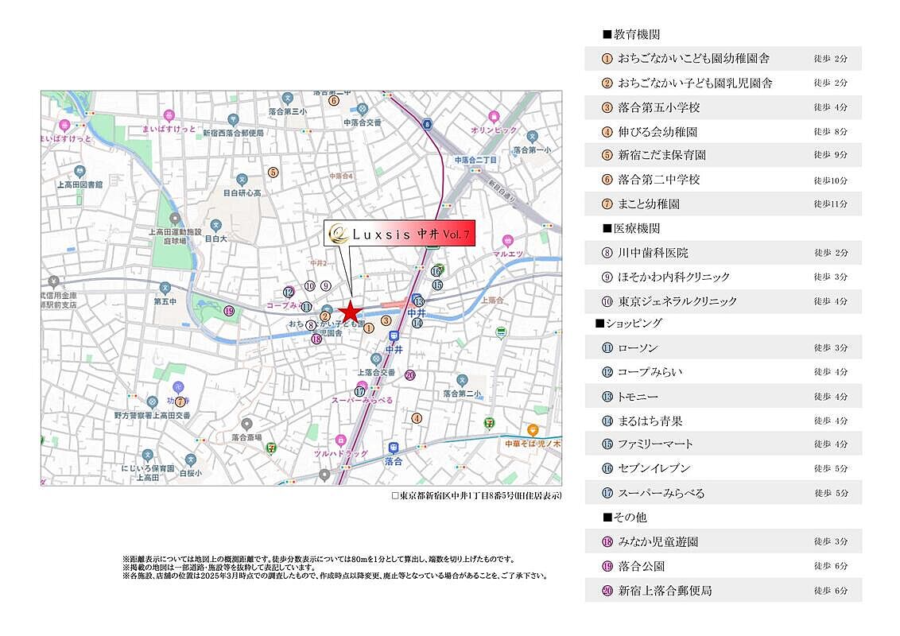Click map marker 5 on the map

point(273,172)
